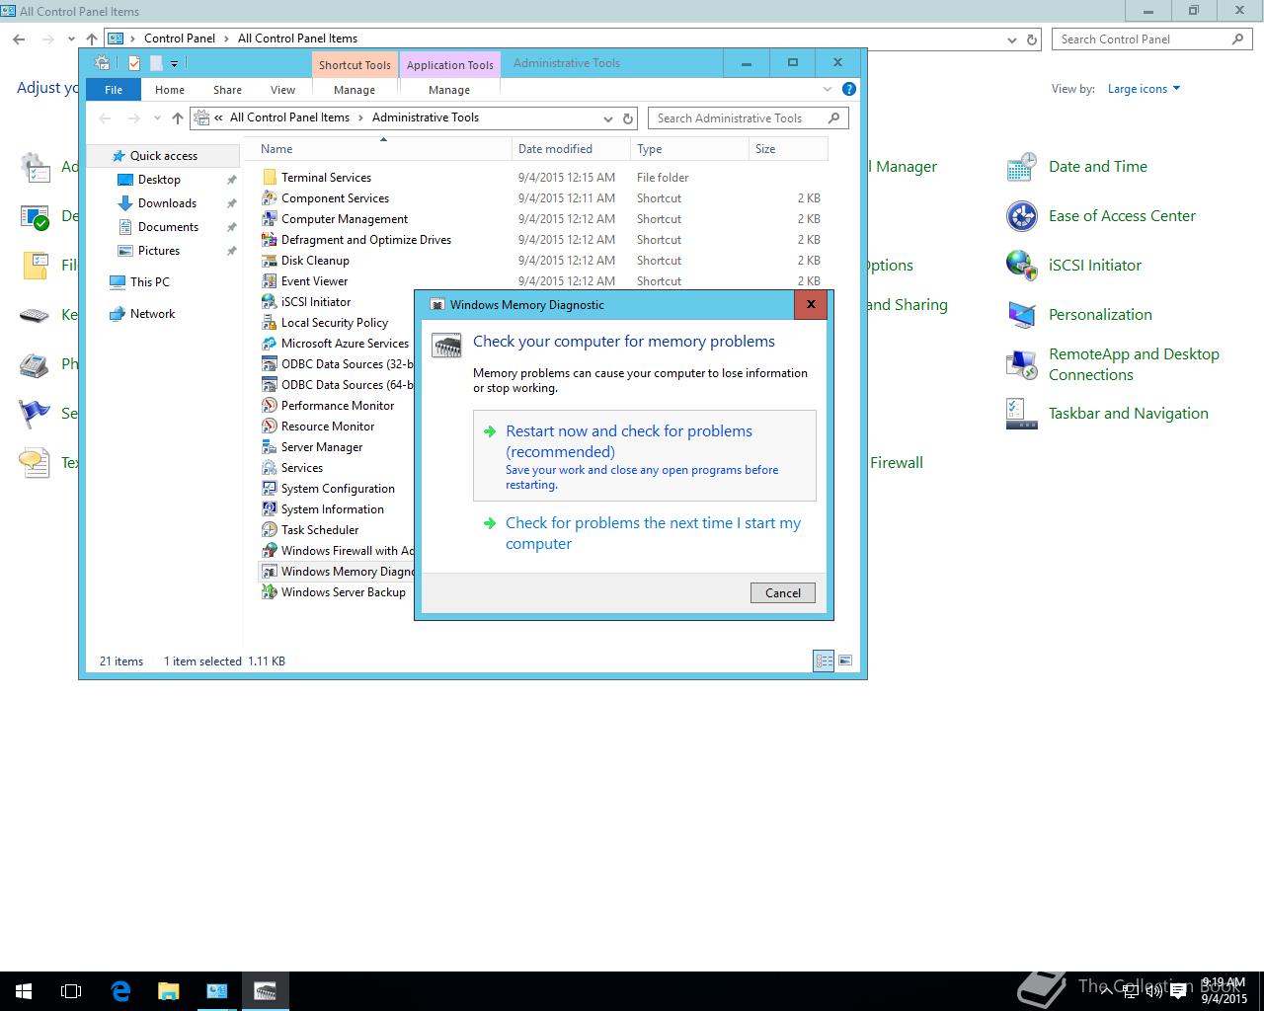Click the Performance Monitor icon
The width and height of the screenshot is (1264, 1011).
[x=269, y=406]
